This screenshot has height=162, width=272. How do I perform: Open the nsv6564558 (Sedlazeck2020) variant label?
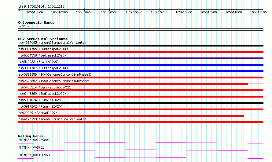(42, 55)
